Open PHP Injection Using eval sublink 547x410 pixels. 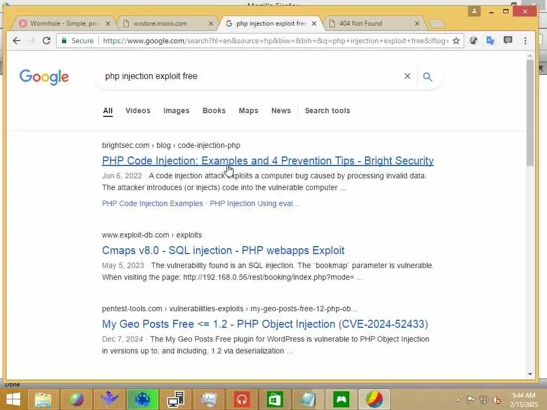click(x=254, y=203)
